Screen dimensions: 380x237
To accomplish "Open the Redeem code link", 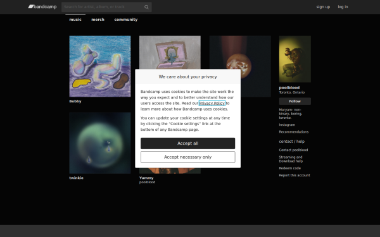I will click(x=289, y=168).
